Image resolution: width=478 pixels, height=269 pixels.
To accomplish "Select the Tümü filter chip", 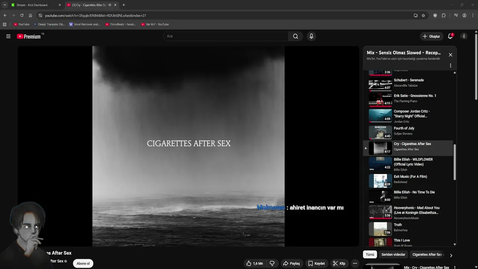I will point(370,254).
